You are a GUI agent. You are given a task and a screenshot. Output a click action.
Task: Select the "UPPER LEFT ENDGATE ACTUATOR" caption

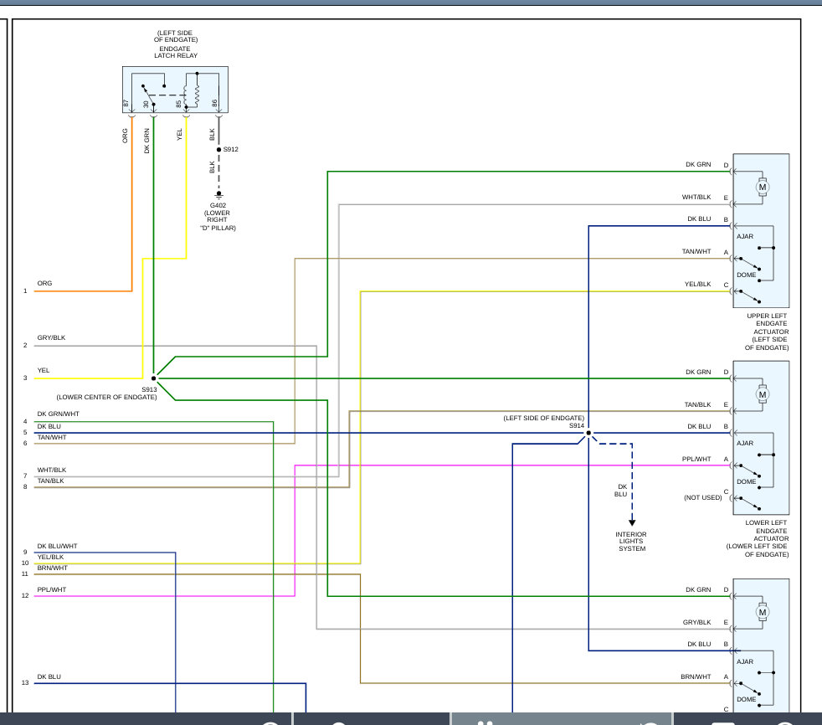point(767,332)
